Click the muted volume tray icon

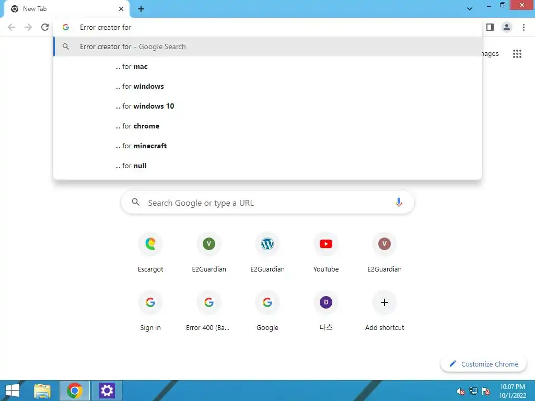pyautogui.click(x=461, y=391)
